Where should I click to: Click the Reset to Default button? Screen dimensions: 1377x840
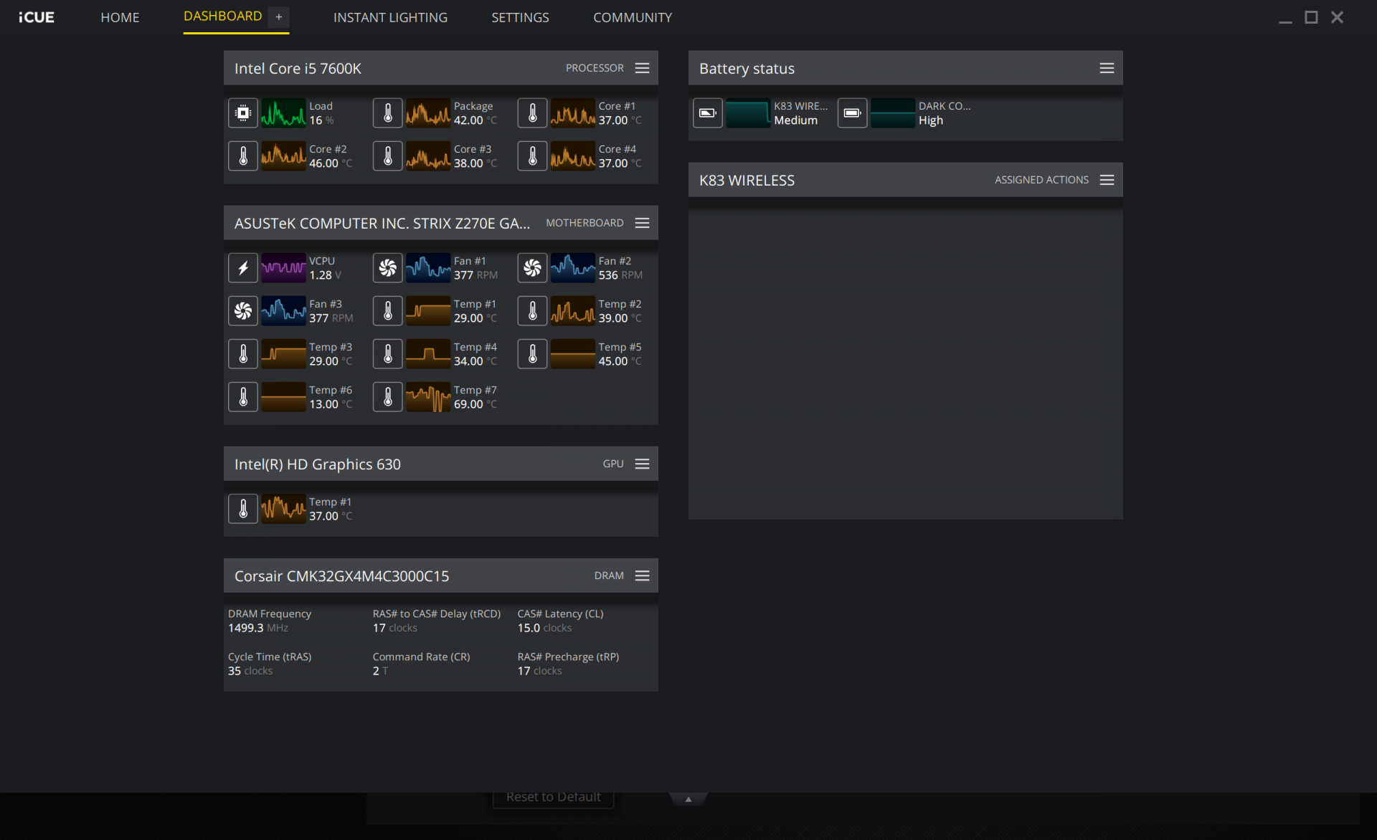pyautogui.click(x=554, y=797)
